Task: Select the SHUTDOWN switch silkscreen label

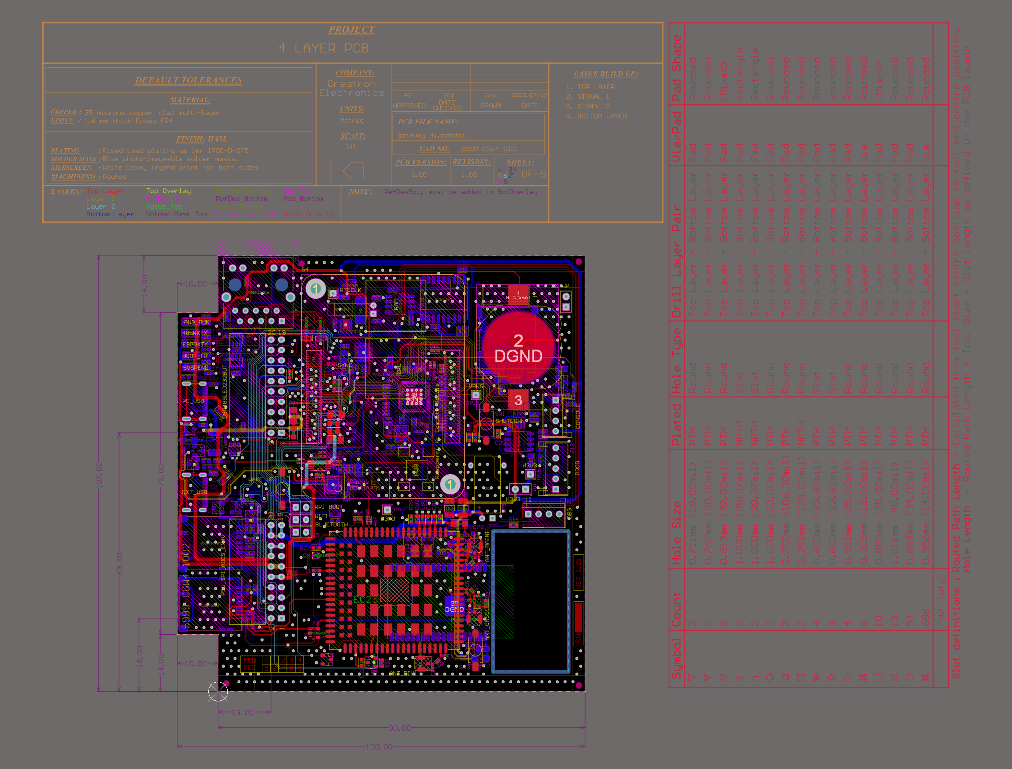Action: click(x=510, y=421)
